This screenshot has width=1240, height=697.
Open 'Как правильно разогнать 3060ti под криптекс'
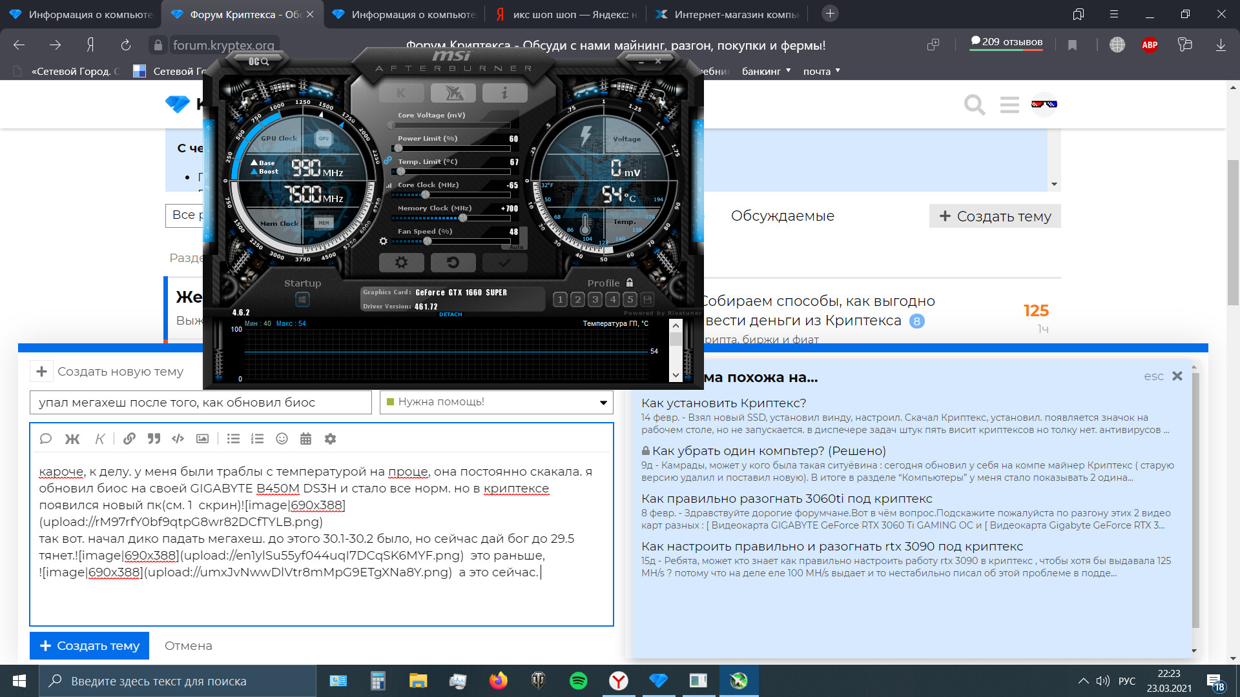(x=787, y=498)
